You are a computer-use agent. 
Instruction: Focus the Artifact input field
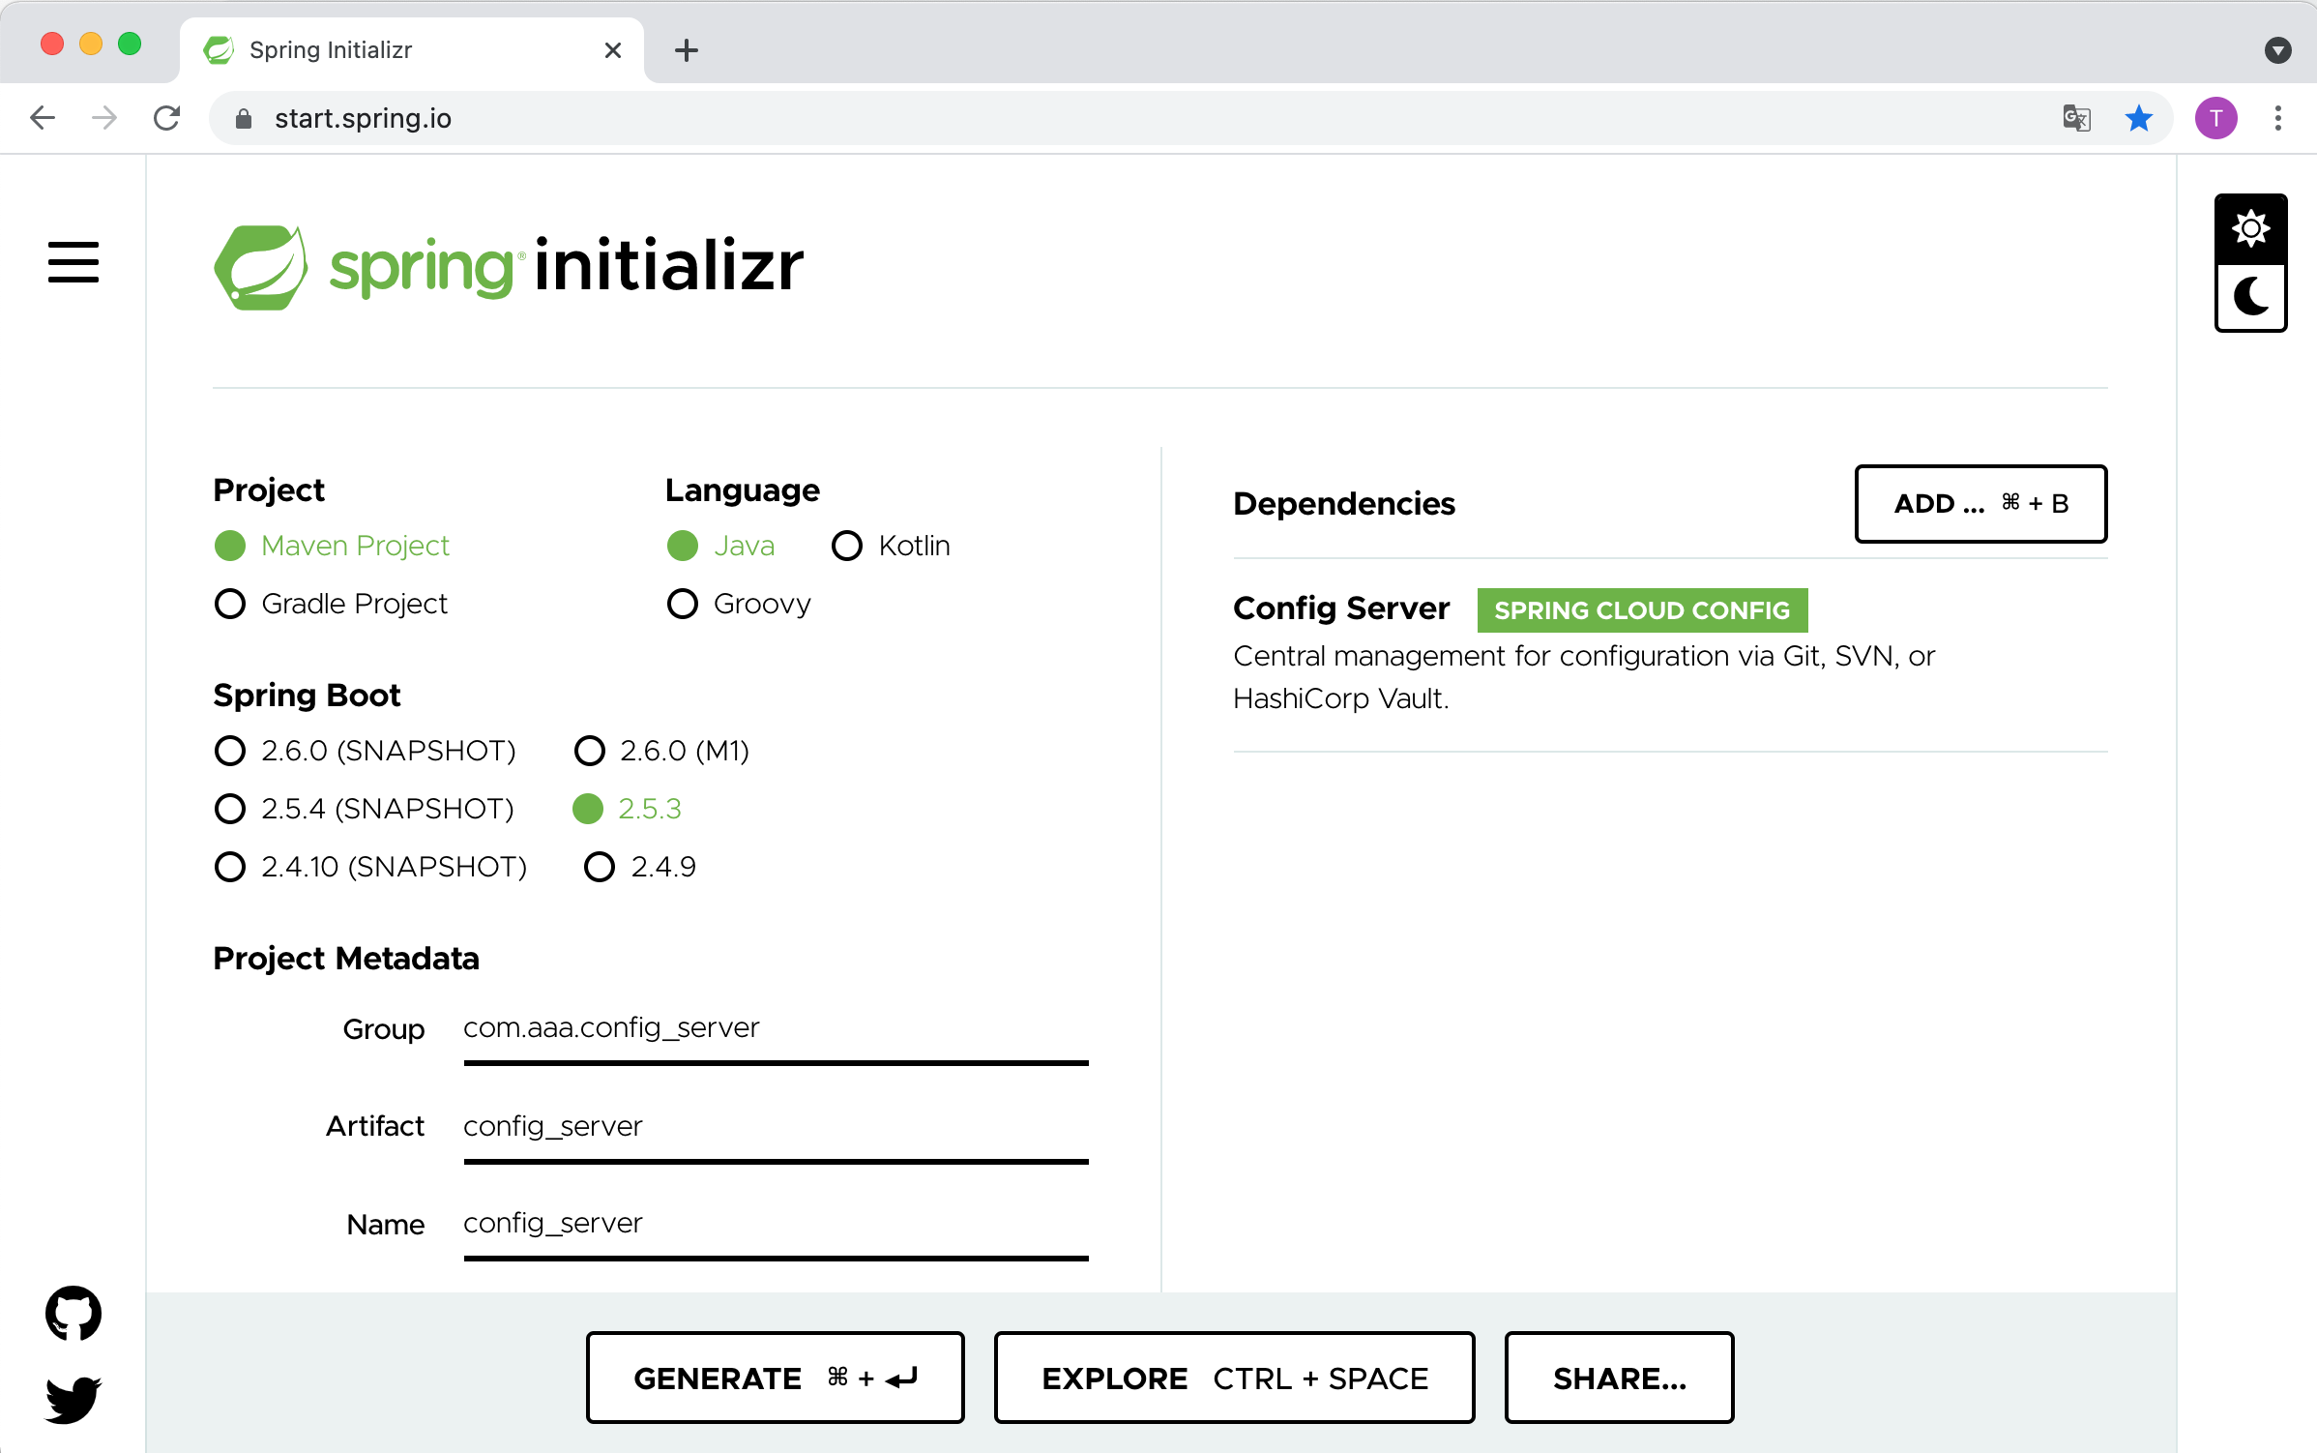coord(776,1127)
